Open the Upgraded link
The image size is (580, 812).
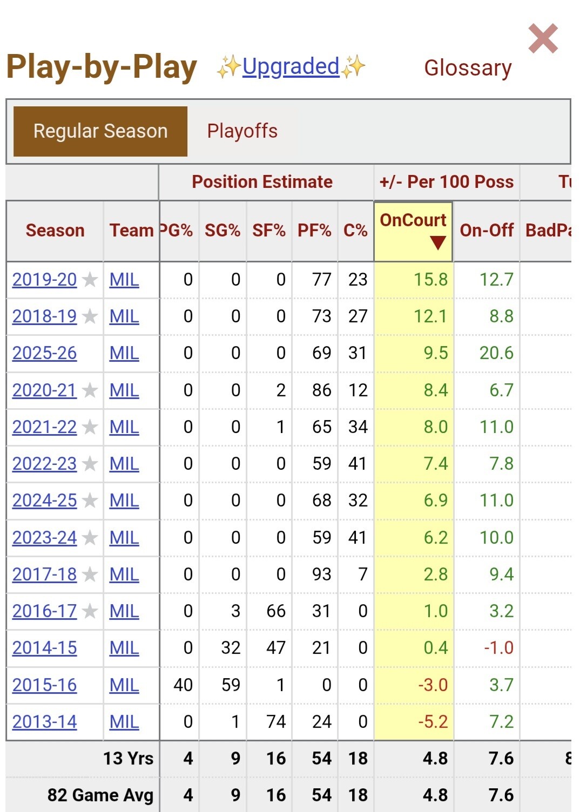point(291,66)
